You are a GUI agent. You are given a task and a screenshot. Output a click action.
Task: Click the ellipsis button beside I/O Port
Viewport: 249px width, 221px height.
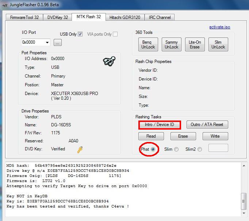click(x=57, y=43)
